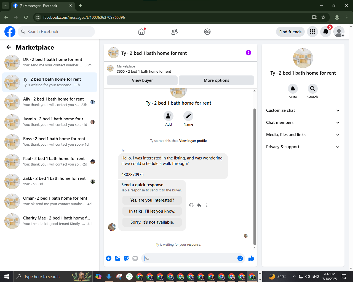353x282 pixels.
Task: Add people to the chat
Action: 169,116
